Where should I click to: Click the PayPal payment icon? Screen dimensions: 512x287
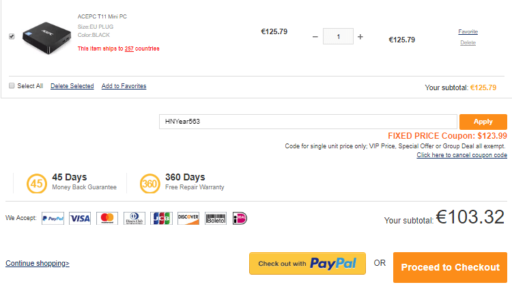53,219
